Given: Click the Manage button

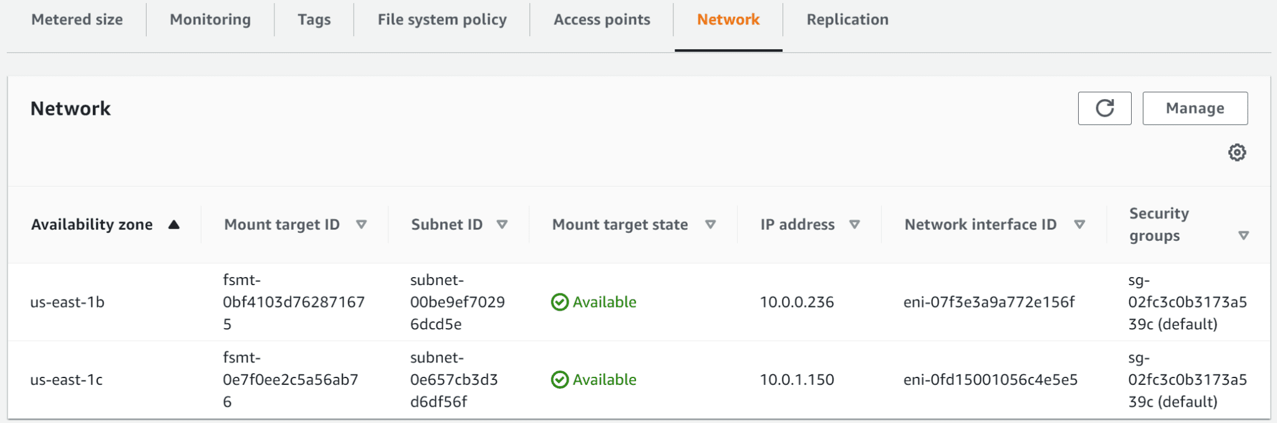Looking at the screenshot, I should tap(1195, 108).
